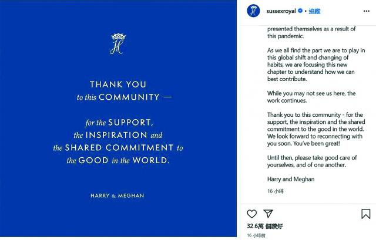Click caption paragraph 'As we all find'
This screenshot has width=376, height=240.
(x=316, y=65)
